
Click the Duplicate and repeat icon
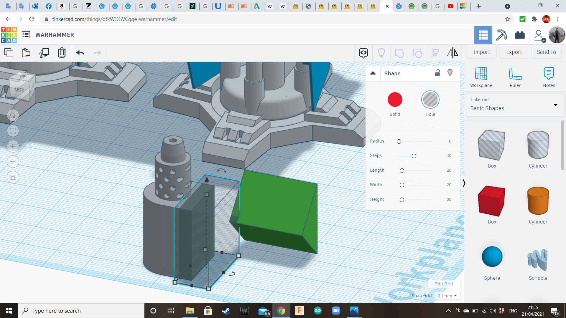click(x=44, y=53)
